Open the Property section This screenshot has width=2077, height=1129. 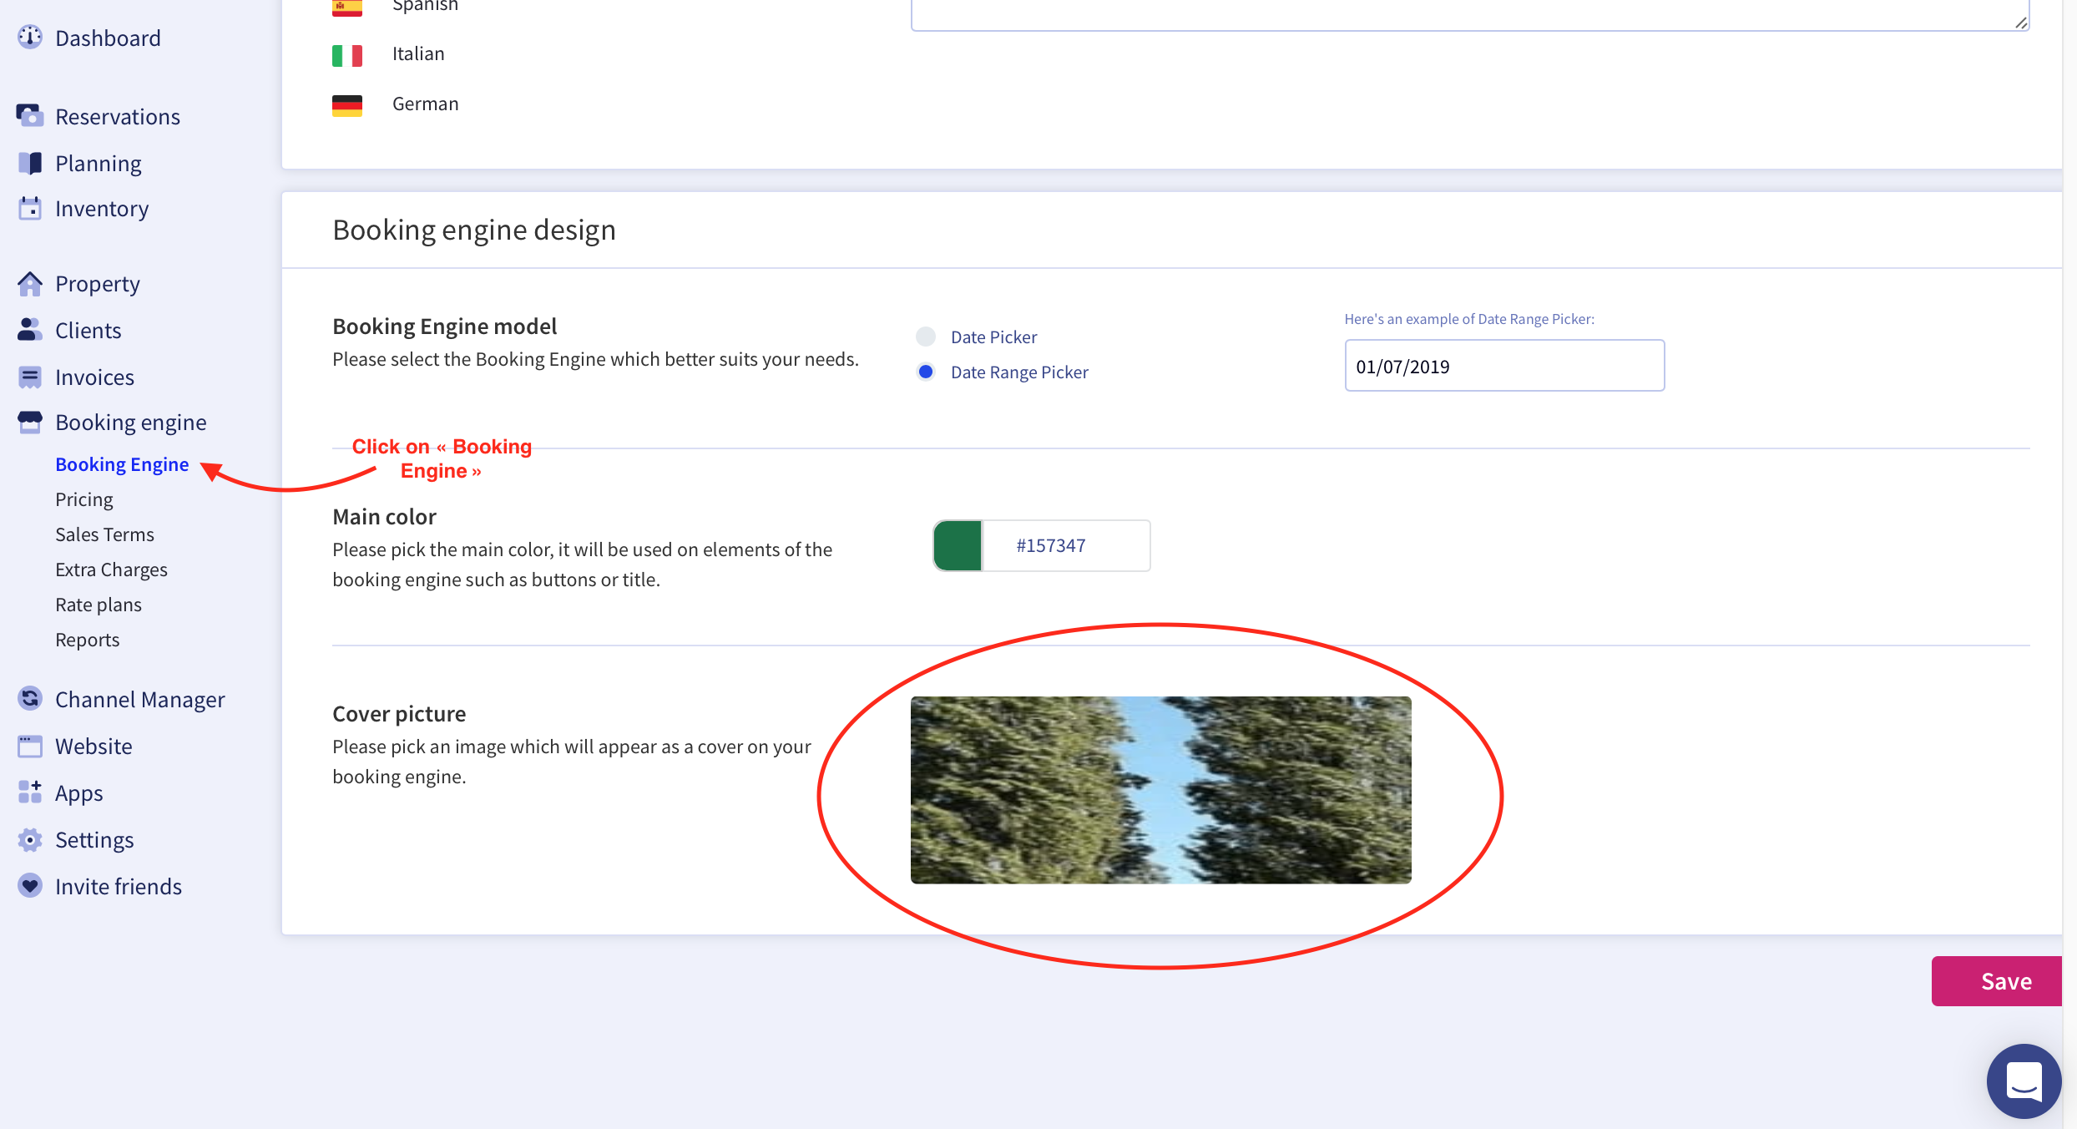[98, 284]
